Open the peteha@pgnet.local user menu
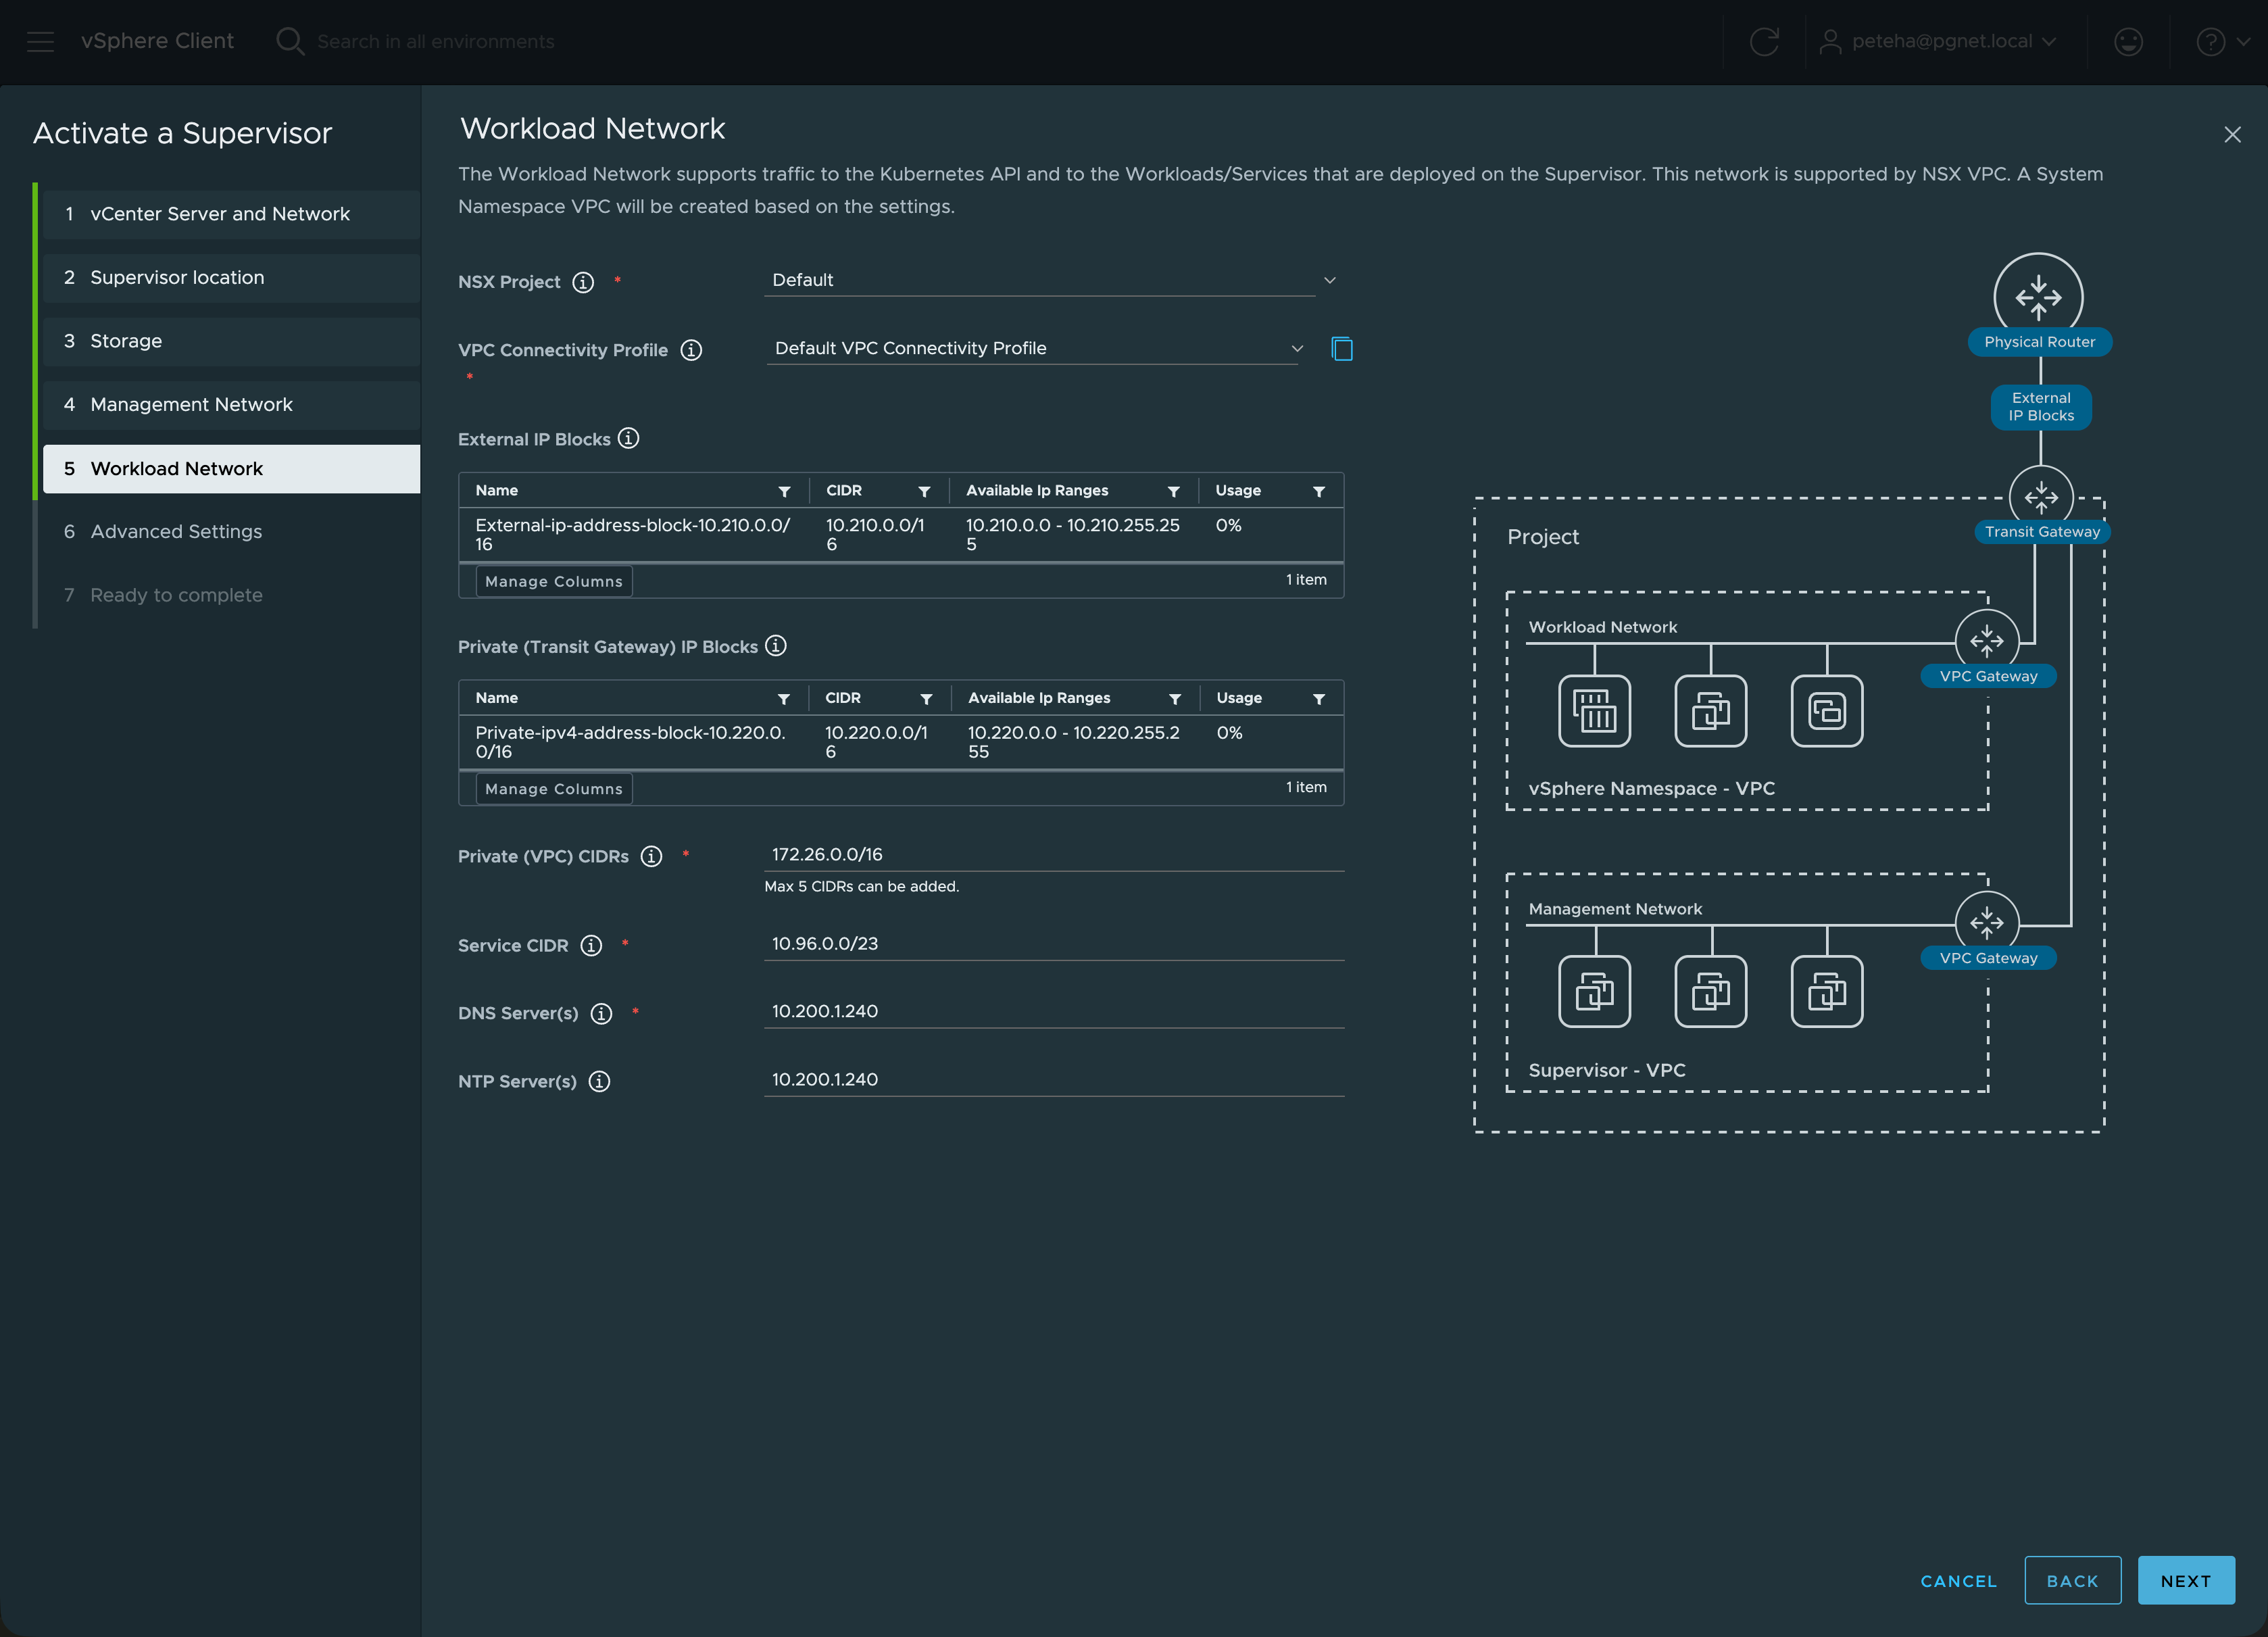 [x=1937, y=41]
